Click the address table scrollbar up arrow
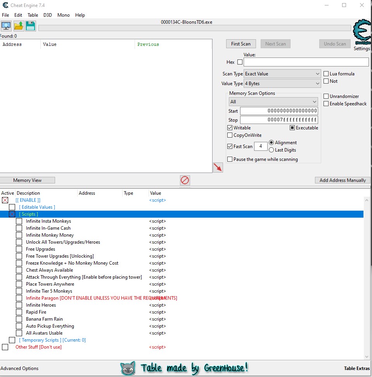This screenshot has width=372, height=377. (367, 200)
